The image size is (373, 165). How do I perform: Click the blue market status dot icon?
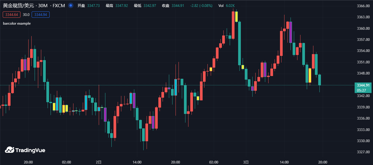click(x=70, y=5)
